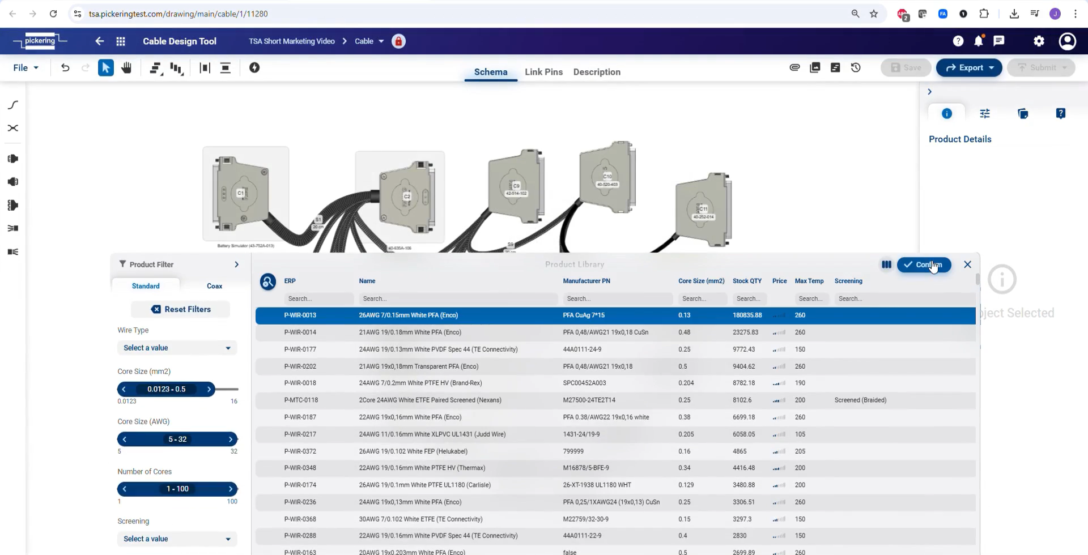This screenshot has width=1088, height=555.
Task: Open the attachments paperclip icon
Action: pos(794,68)
